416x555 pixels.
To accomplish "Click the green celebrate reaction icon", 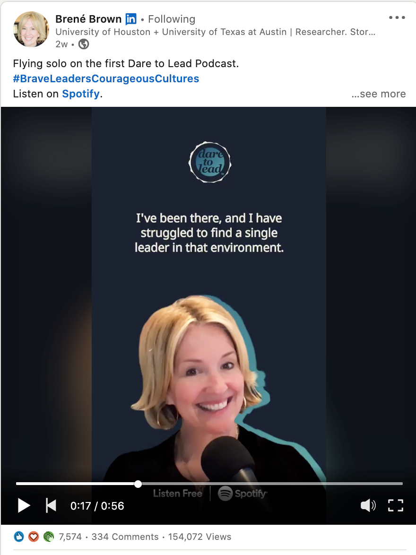I will click(49, 537).
